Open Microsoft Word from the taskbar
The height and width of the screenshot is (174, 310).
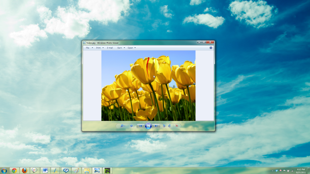pyautogui.click(x=45, y=171)
